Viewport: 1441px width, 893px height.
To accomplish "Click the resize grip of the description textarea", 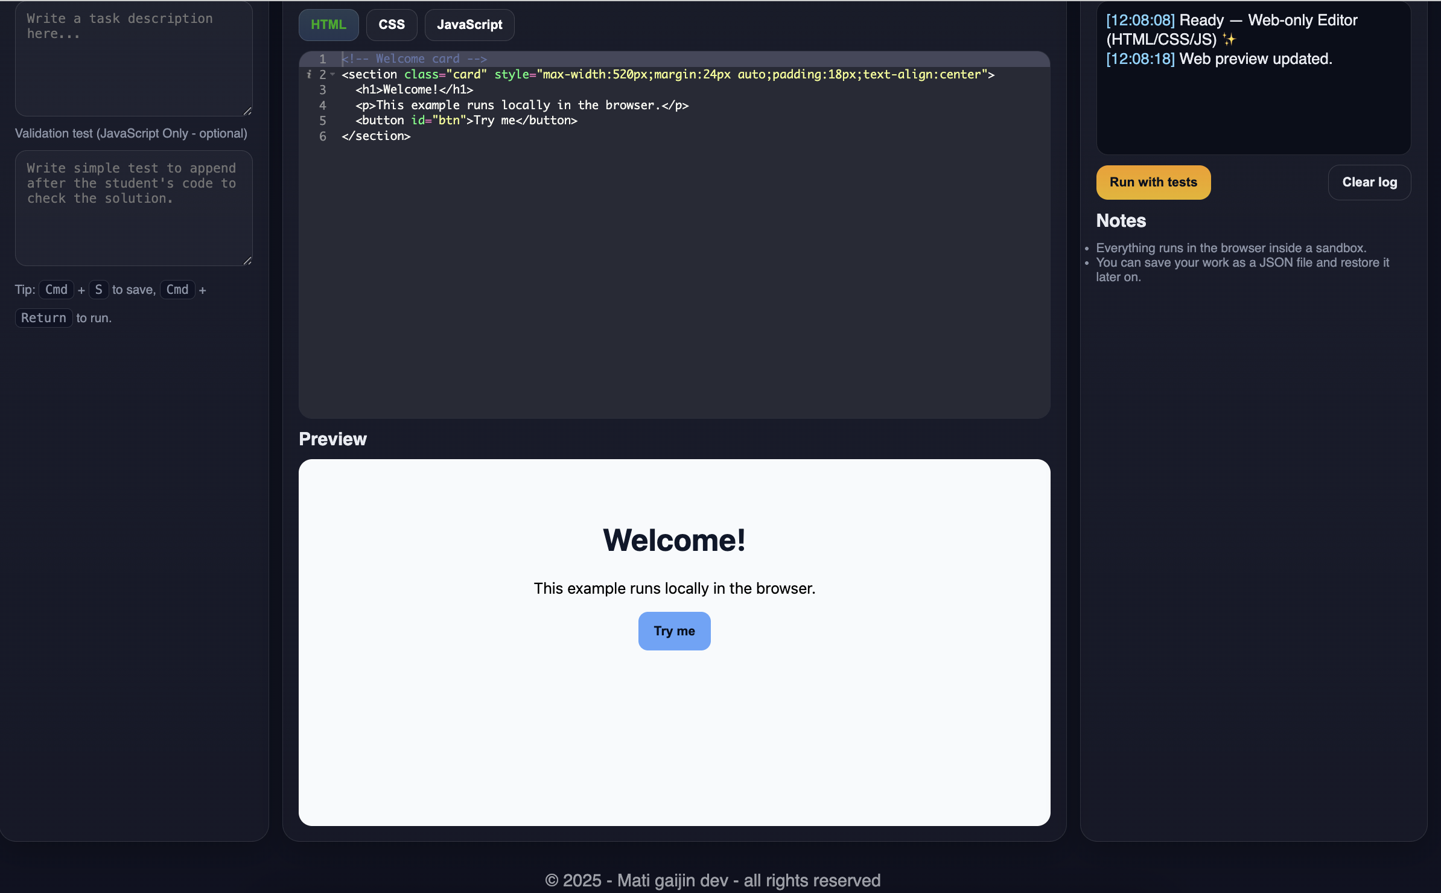I will 247,110.
